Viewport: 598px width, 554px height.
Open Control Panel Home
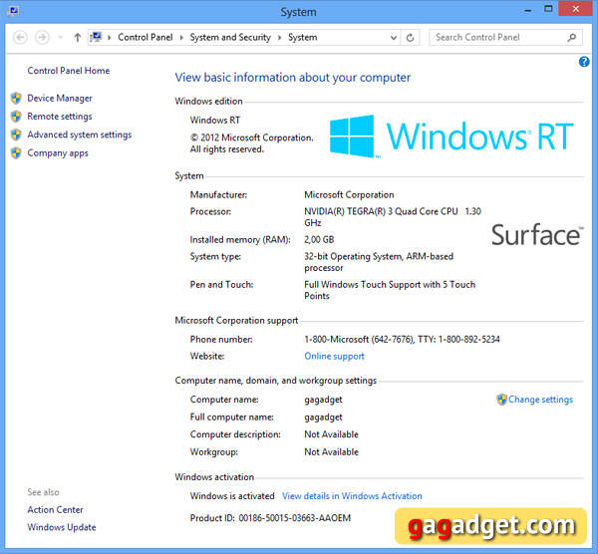[68, 71]
